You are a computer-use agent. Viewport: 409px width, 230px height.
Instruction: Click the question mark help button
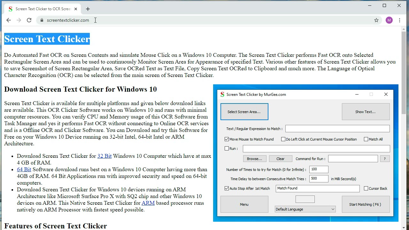[x=385, y=159]
